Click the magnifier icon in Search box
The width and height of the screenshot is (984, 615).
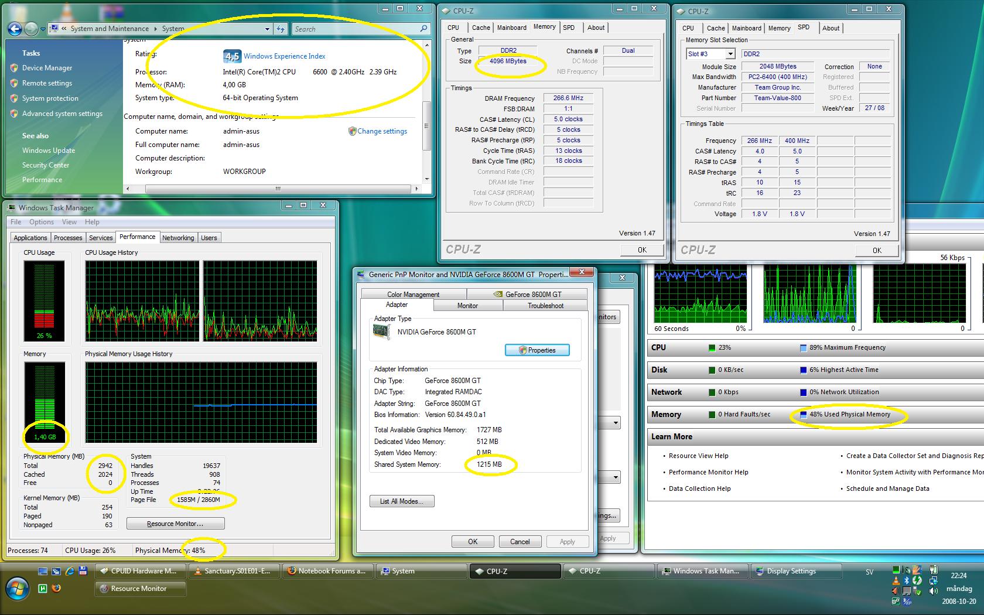[x=423, y=29]
